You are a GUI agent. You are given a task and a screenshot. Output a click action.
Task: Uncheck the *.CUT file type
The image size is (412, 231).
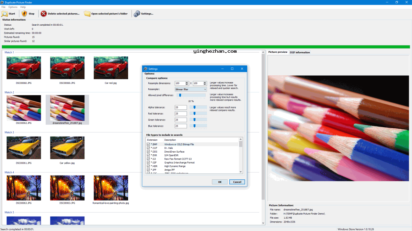click(148, 148)
